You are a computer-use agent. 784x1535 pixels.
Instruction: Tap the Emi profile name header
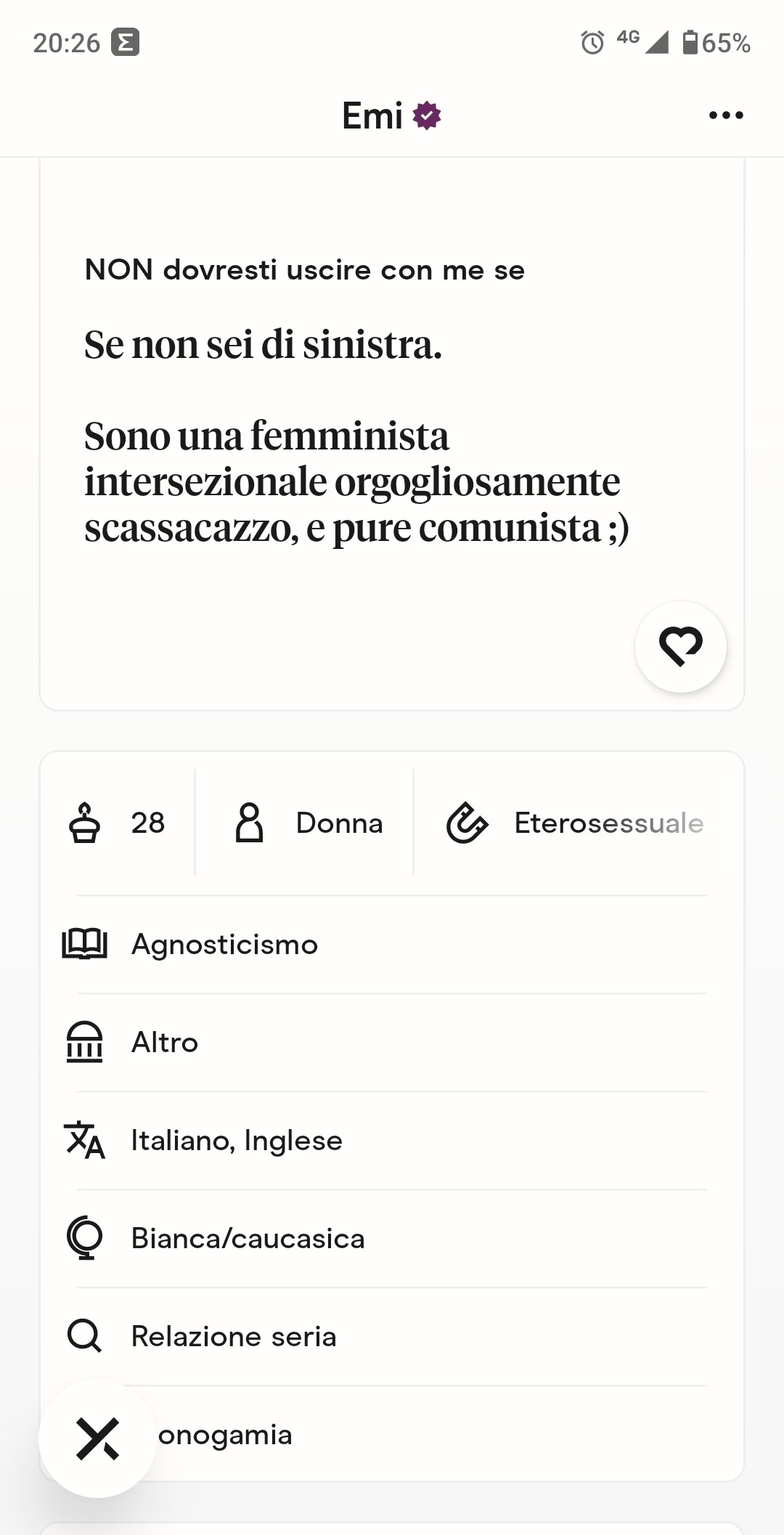point(372,115)
